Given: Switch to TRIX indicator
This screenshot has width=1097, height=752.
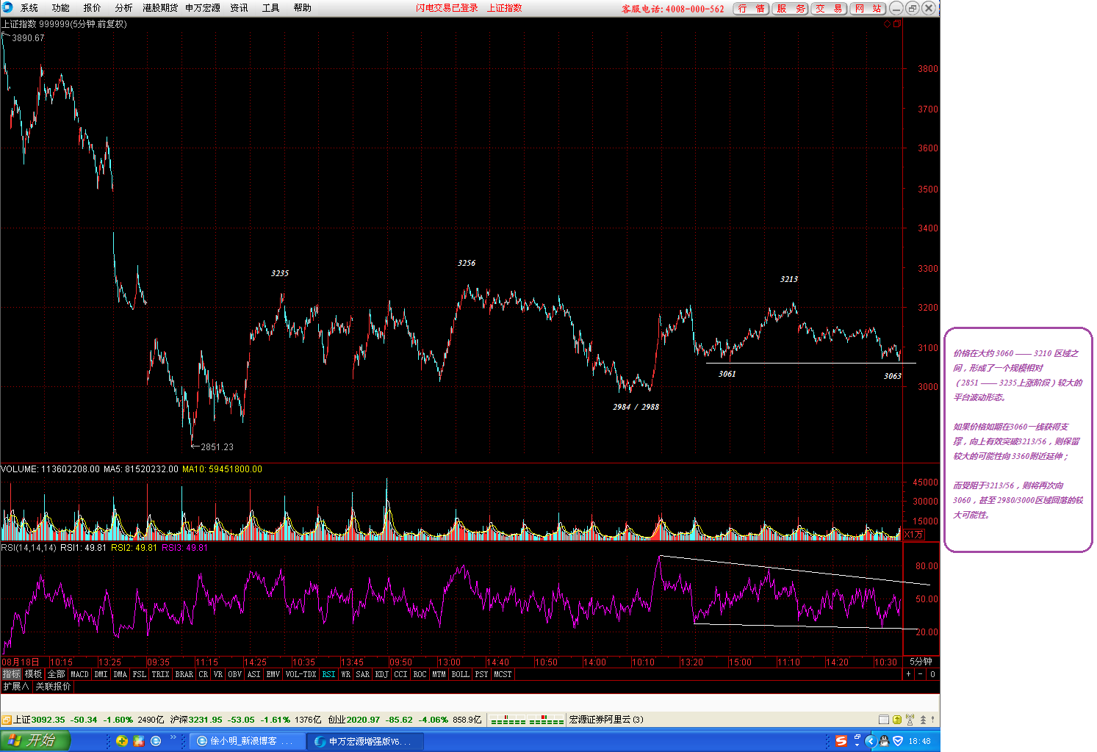Looking at the screenshot, I should pos(160,674).
